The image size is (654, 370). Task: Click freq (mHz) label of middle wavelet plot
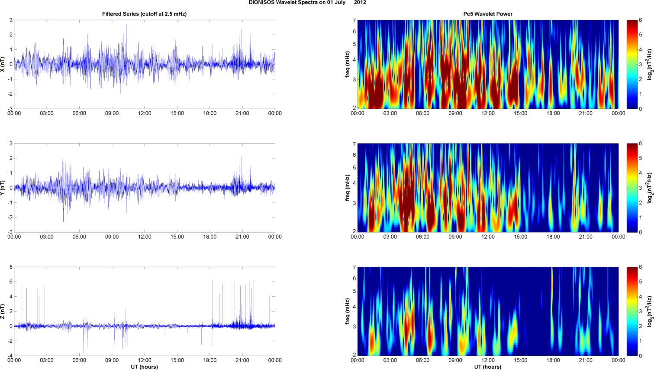pyautogui.click(x=347, y=188)
